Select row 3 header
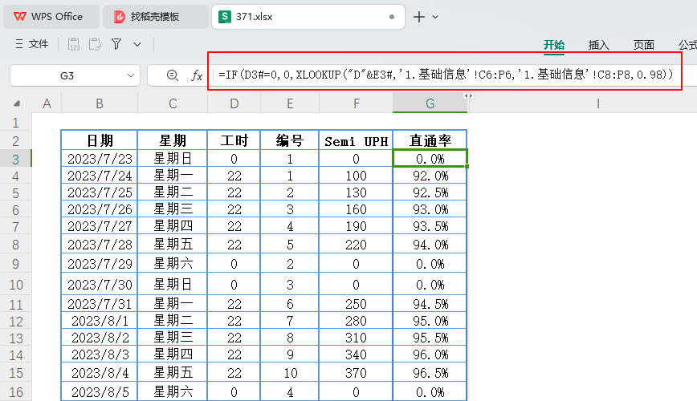697x401 pixels. (15, 159)
